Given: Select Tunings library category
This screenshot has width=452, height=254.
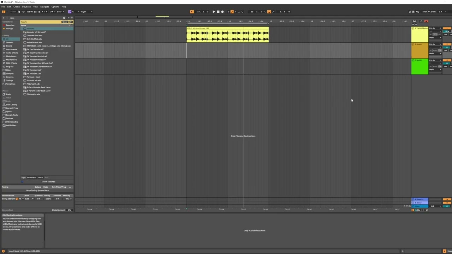Looking at the screenshot, I should point(10,80).
